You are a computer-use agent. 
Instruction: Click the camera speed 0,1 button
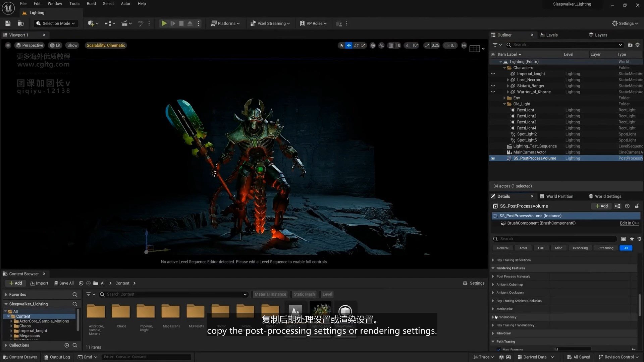point(450,45)
